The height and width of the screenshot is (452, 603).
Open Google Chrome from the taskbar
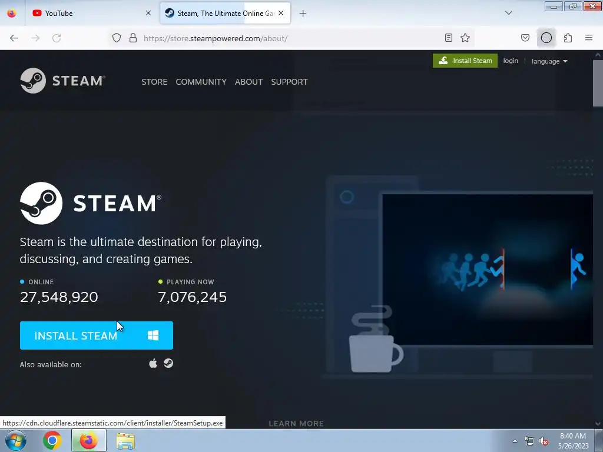(x=52, y=440)
